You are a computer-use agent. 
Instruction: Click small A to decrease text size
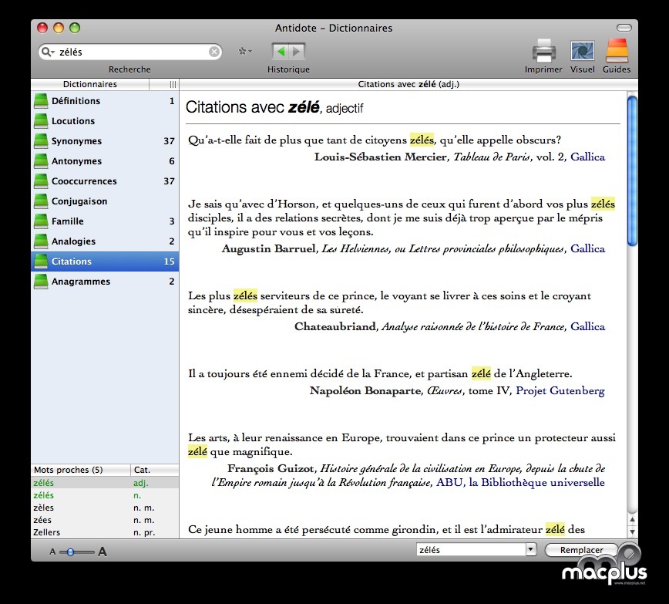point(52,552)
